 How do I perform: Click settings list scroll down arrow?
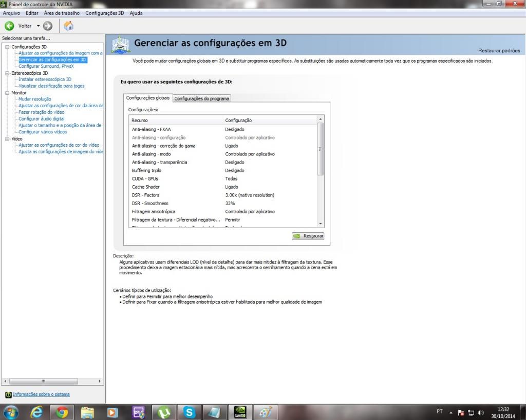(321, 224)
